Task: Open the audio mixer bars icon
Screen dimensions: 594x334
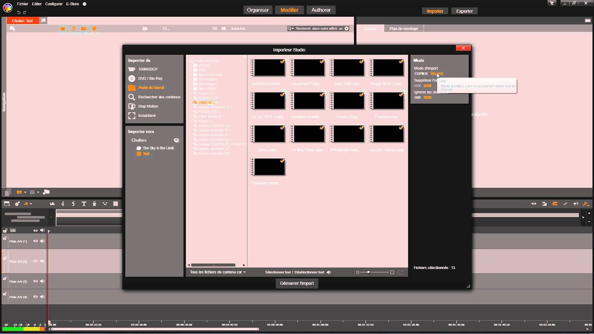Action: tap(52, 204)
